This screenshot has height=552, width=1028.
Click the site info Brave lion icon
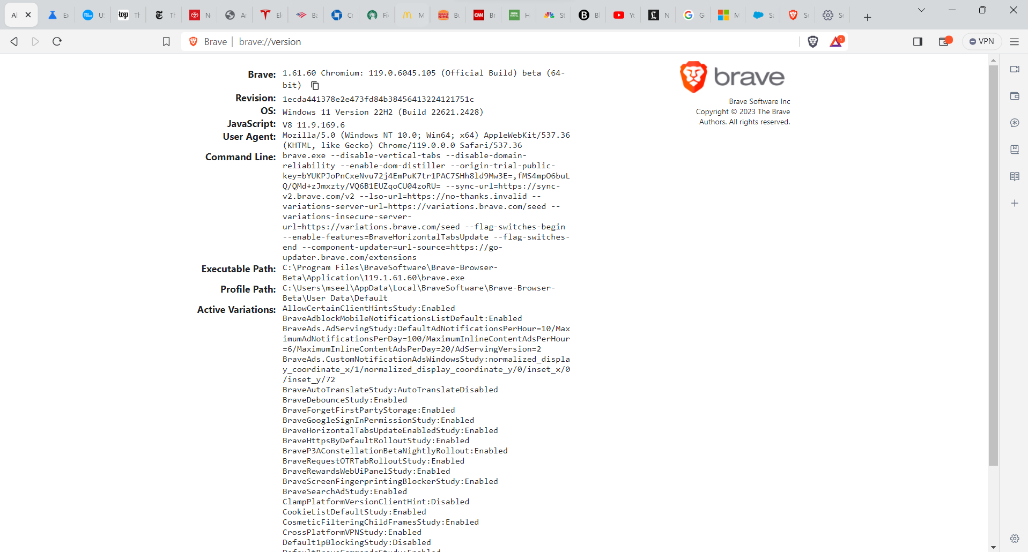click(x=194, y=42)
